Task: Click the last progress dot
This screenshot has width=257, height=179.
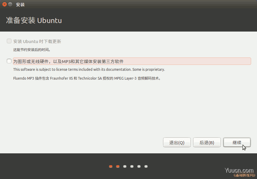Action: (146, 167)
